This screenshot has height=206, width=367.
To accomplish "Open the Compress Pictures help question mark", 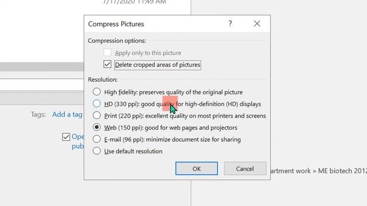I will 230,23.
